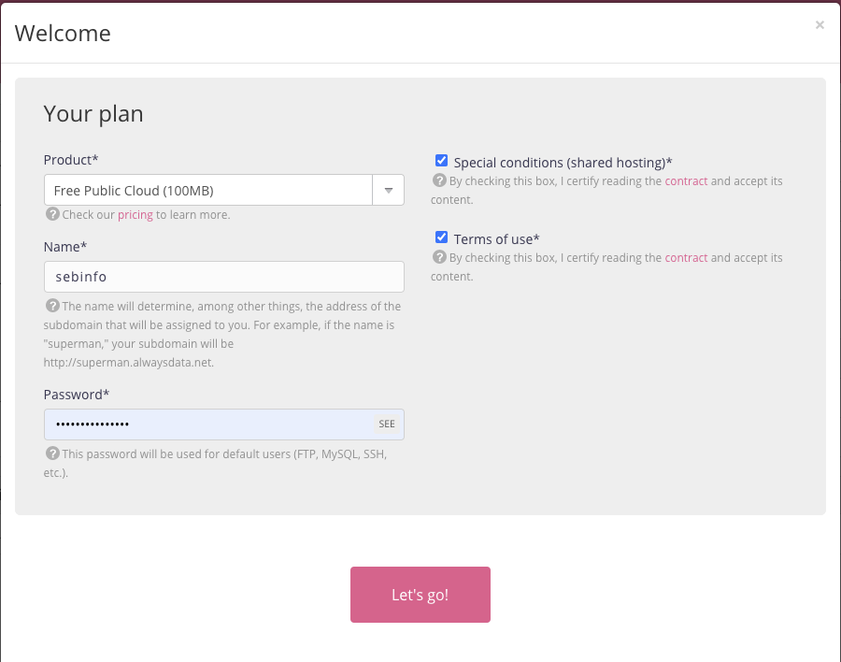Uncheck the Special conditions (shared hosting) checkbox
Screen dimensions: 841x662
(x=442, y=161)
